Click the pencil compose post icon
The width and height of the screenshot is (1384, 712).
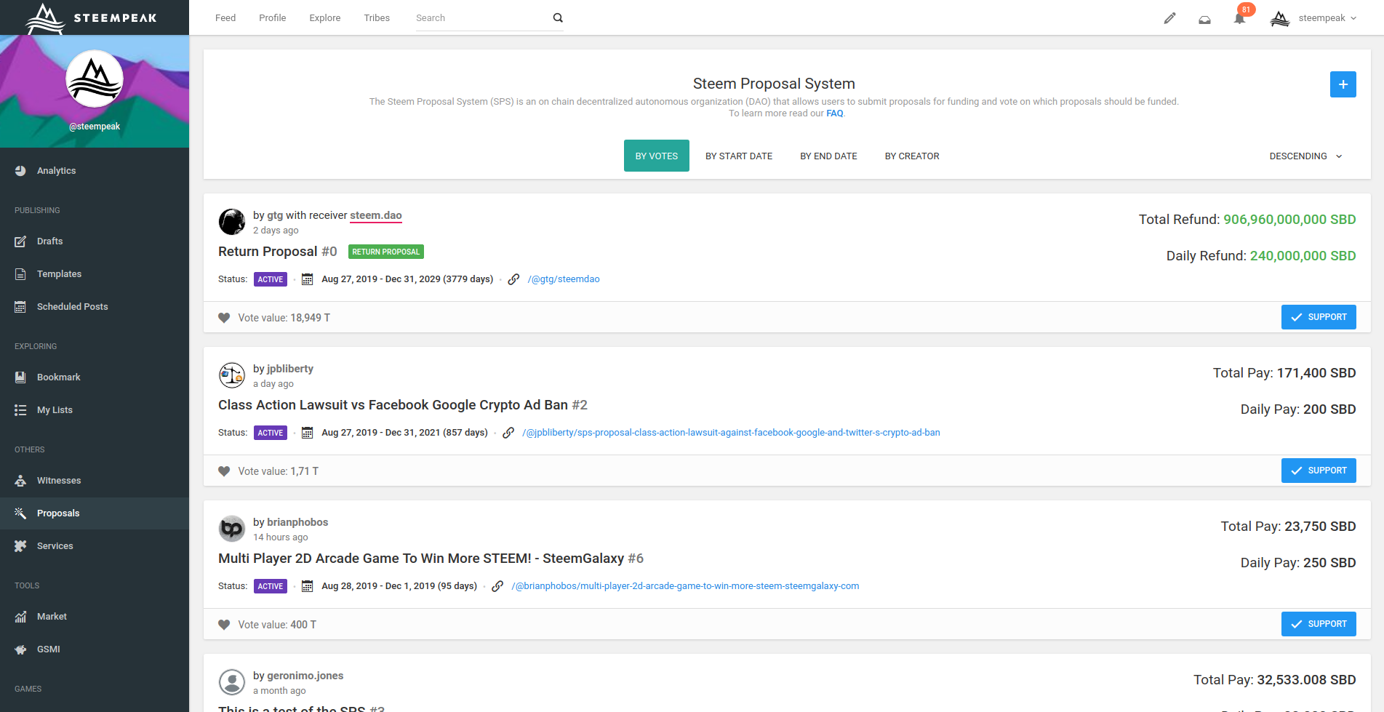point(1169,18)
